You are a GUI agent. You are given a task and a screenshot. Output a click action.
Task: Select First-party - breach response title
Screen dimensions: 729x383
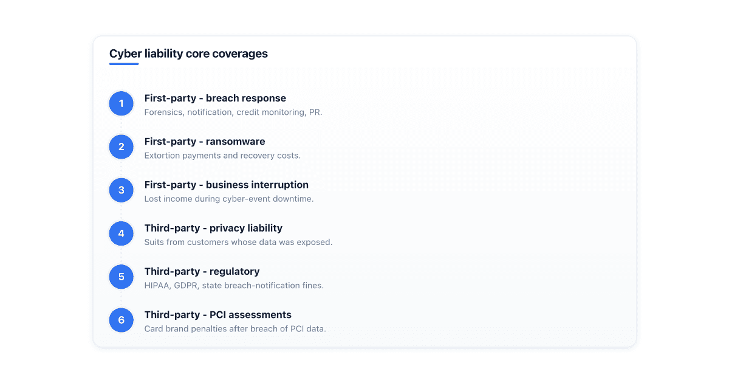point(215,98)
